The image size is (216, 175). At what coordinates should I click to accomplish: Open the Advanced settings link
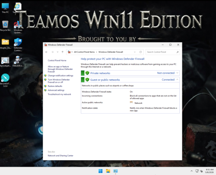pyautogui.click(x=56, y=90)
